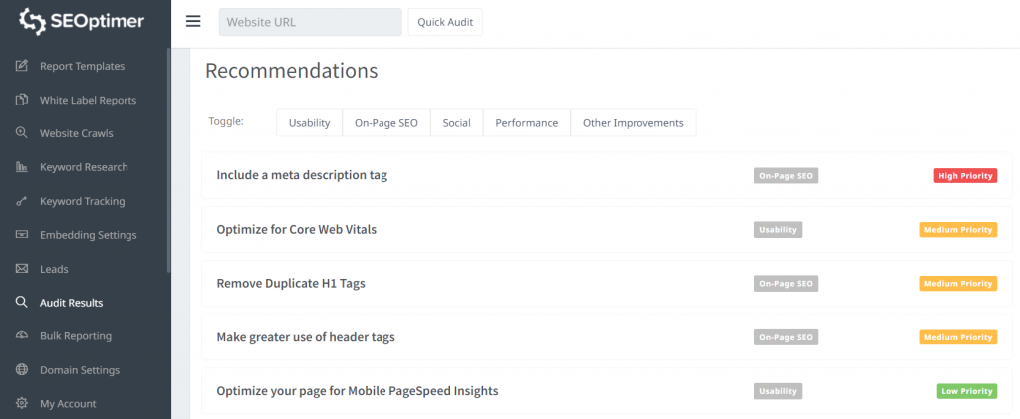Toggle the Social recommendations filter
The width and height of the screenshot is (1020, 419).
456,123
